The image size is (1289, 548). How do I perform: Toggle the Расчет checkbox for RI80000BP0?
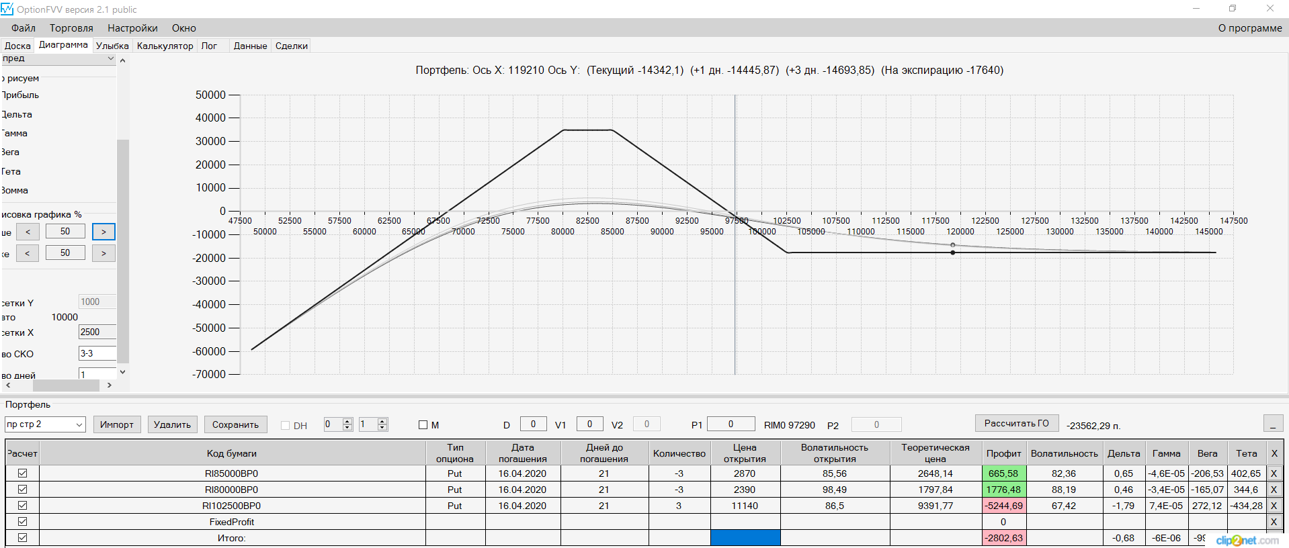[23, 490]
